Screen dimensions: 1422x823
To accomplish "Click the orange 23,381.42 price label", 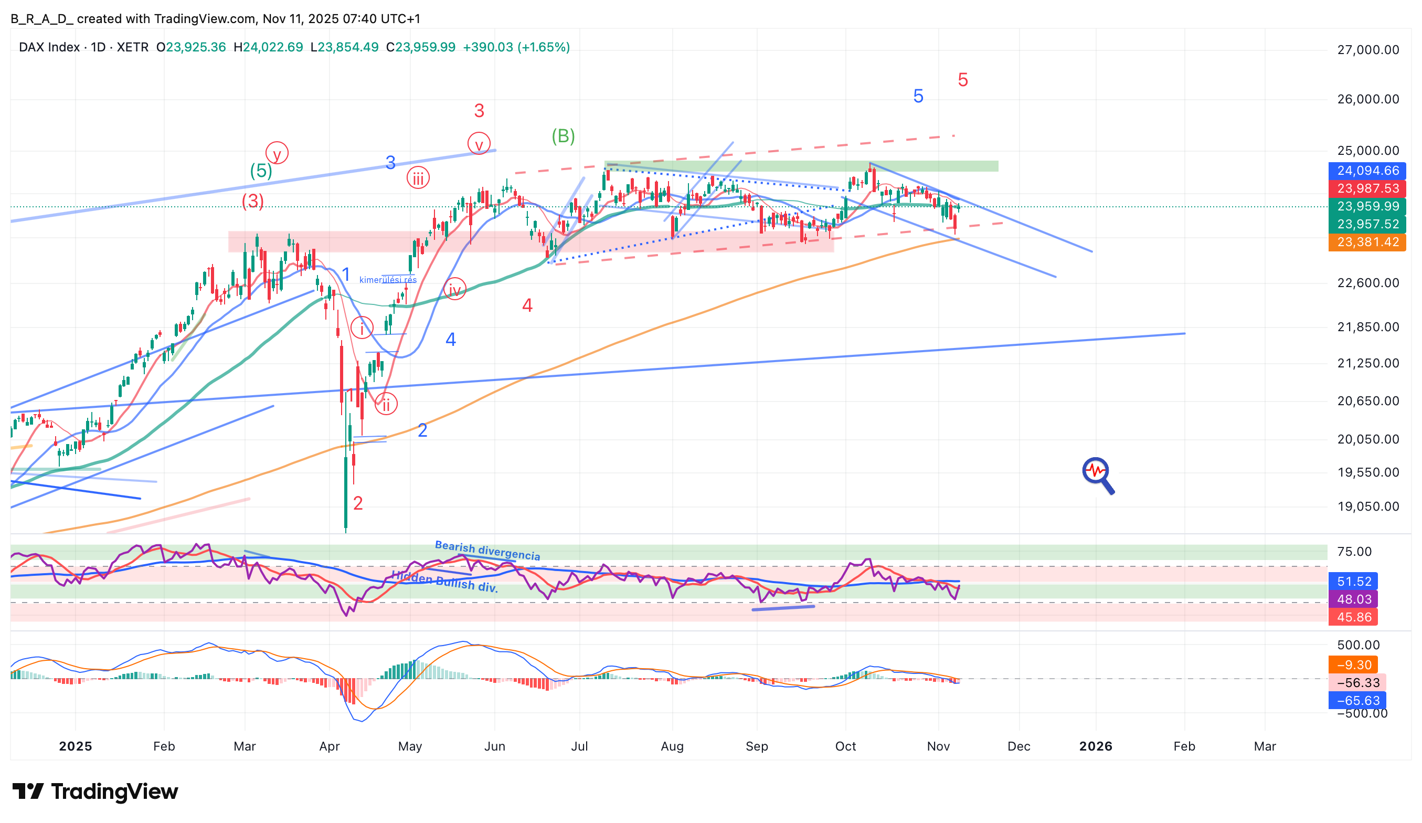I will (x=1367, y=242).
